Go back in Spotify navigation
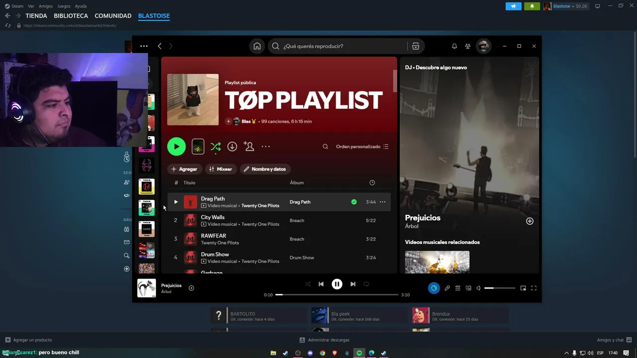 coord(160,46)
